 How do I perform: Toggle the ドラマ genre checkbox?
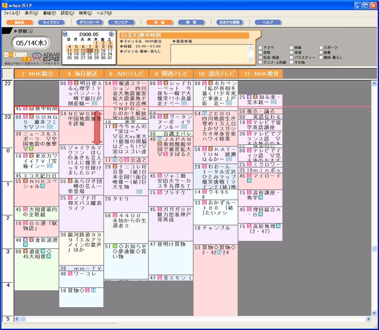point(260,48)
